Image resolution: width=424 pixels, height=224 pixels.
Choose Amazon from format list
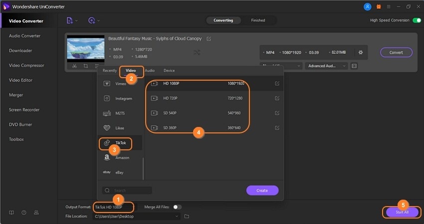click(120, 158)
